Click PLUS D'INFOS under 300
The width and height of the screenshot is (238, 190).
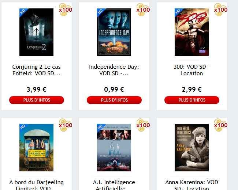click(x=192, y=100)
